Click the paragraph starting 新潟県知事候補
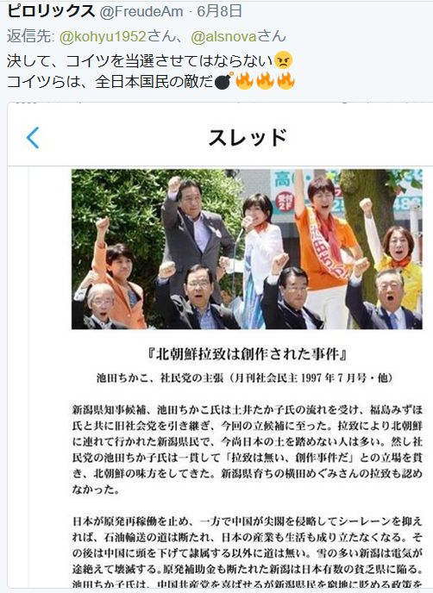The height and width of the screenshot is (593, 433). coord(248,449)
